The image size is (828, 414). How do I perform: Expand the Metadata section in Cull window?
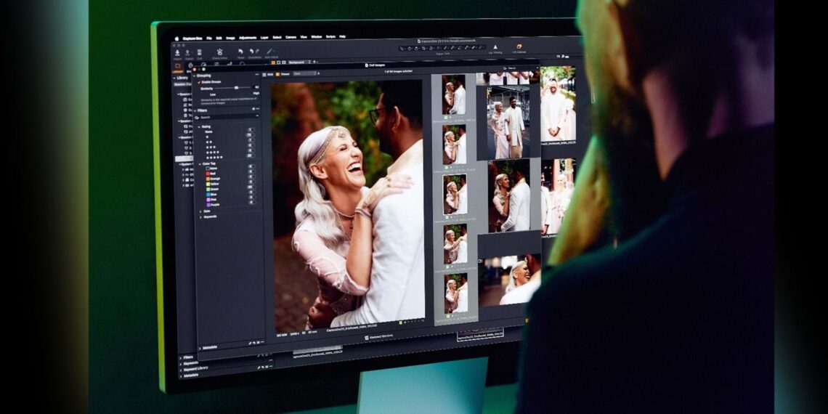coord(200,347)
